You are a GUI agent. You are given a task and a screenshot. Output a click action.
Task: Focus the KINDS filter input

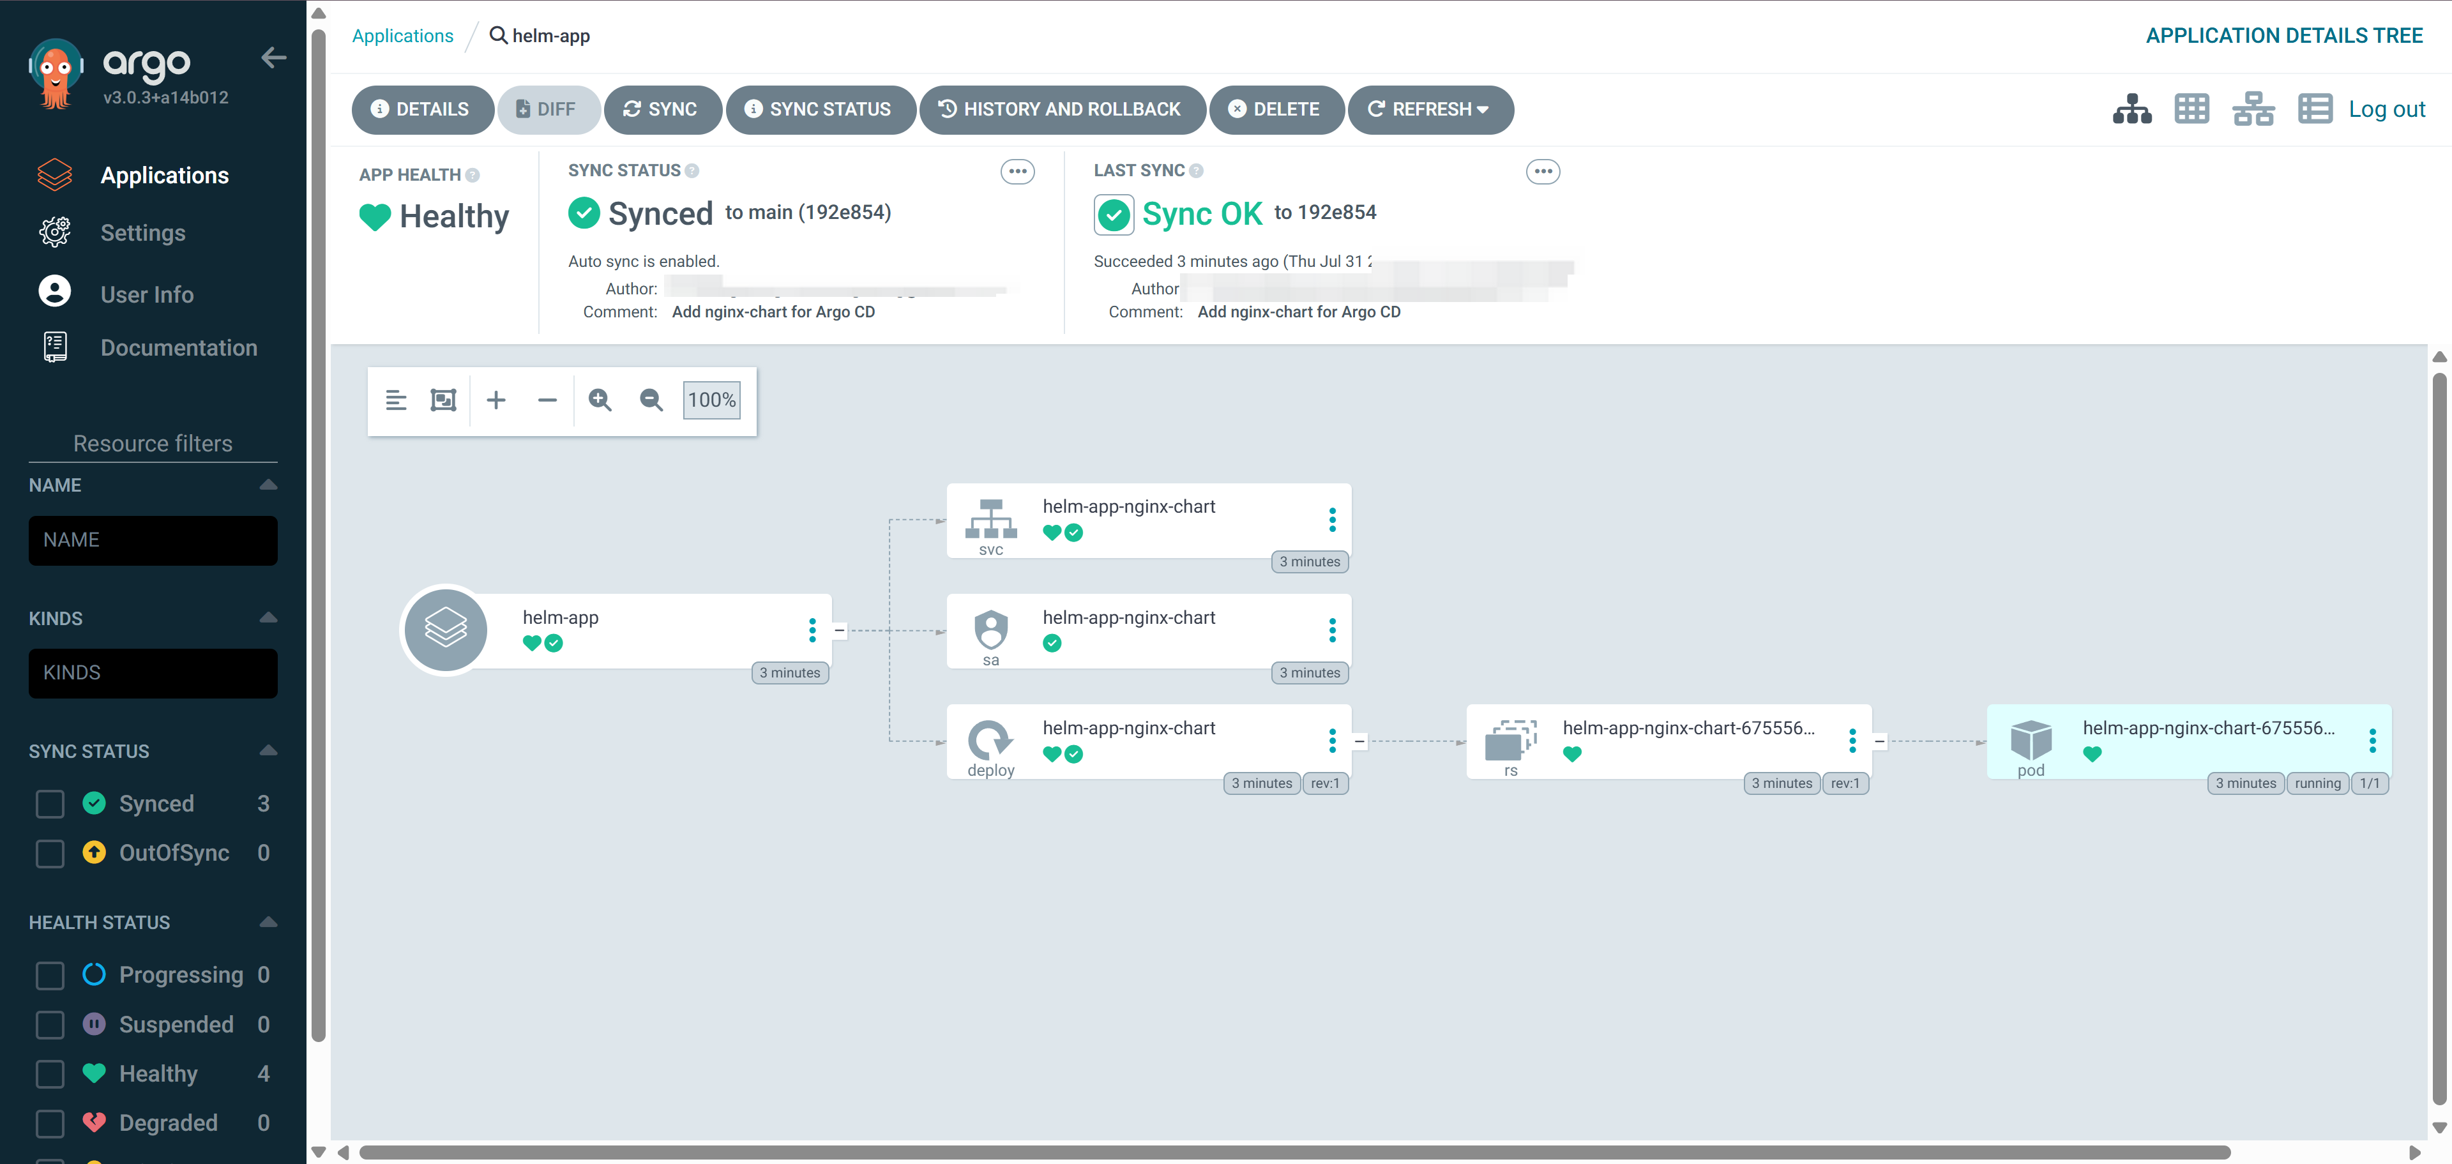(x=153, y=673)
